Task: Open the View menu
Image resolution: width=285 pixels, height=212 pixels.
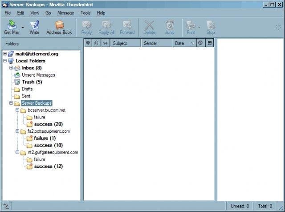Action: (35, 13)
